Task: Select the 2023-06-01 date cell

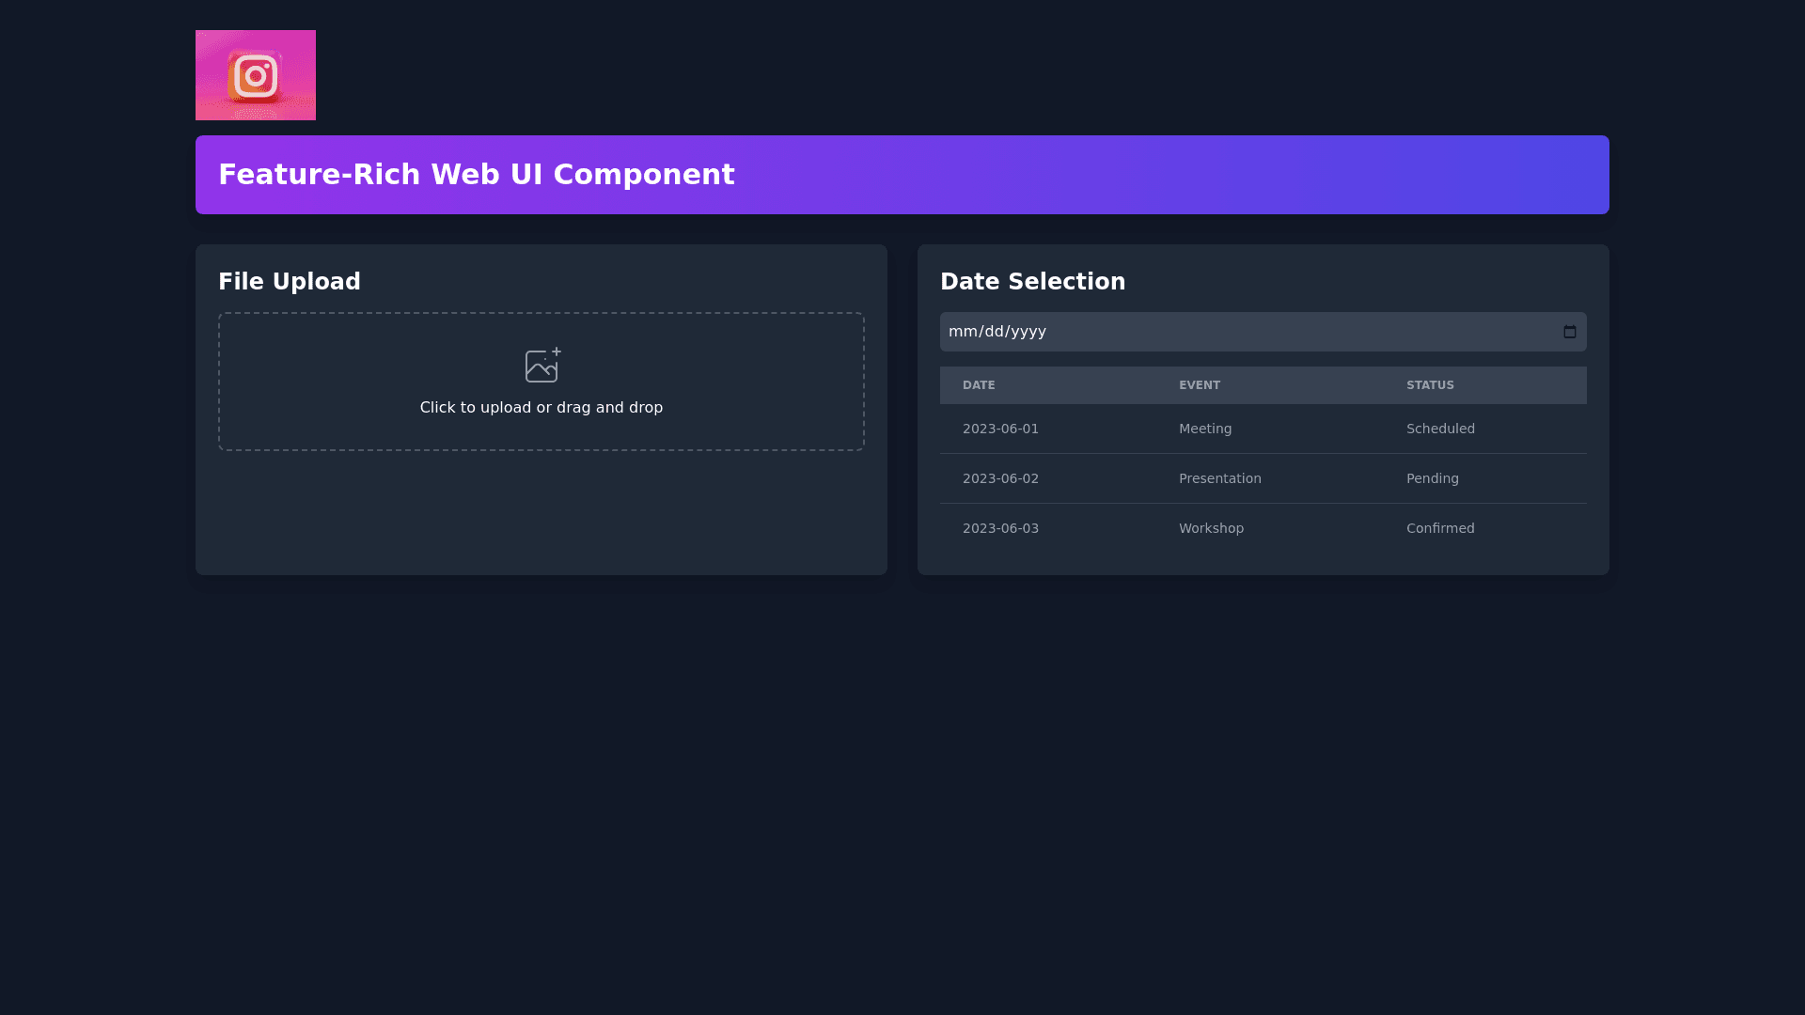Action: (1000, 429)
